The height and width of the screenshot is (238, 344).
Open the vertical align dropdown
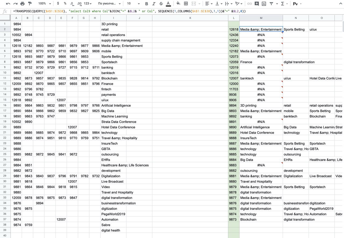point(219,4)
